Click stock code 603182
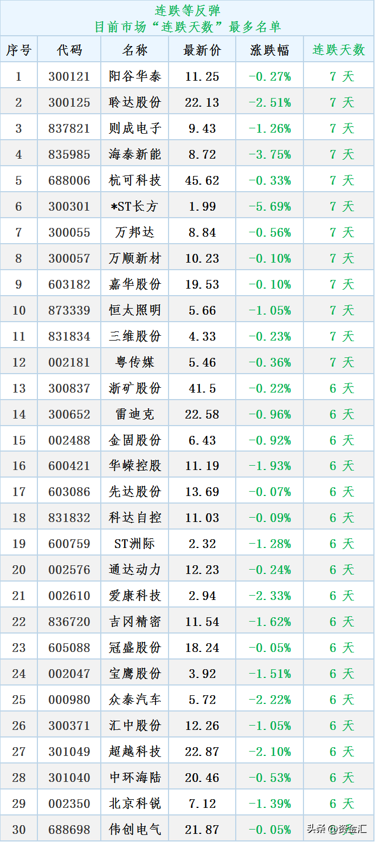This screenshot has height=842, width=375. tap(69, 284)
